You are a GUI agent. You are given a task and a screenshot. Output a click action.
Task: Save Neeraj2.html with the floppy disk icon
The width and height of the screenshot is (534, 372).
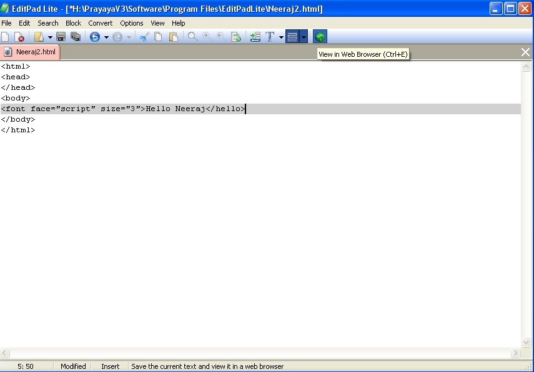click(x=61, y=36)
